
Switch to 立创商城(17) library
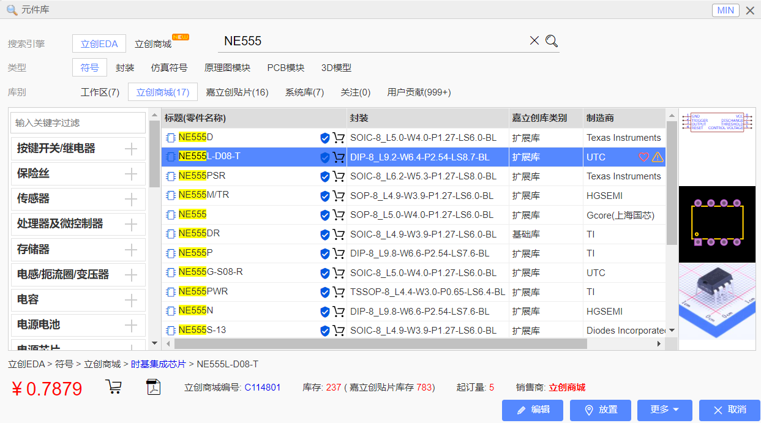point(163,92)
